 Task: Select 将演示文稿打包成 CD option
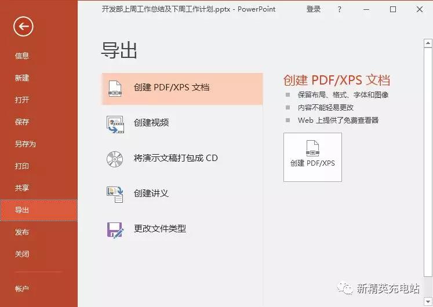pyautogui.click(x=182, y=158)
